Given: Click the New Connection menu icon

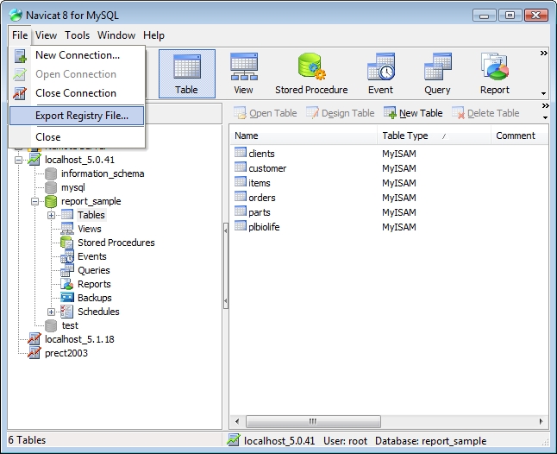Looking at the screenshot, I should coord(20,55).
